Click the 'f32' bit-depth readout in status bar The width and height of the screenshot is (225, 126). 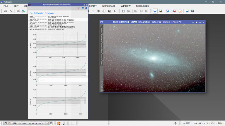point(213,123)
